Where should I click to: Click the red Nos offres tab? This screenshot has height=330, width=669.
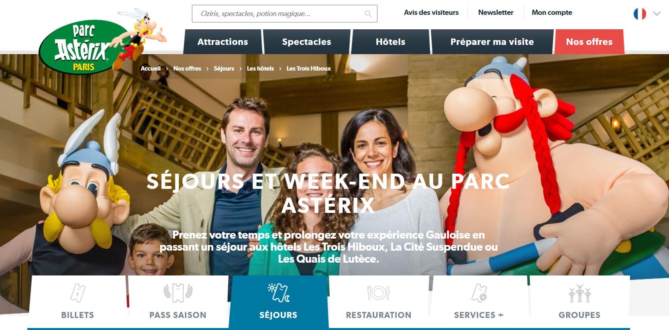pos(589,42)
